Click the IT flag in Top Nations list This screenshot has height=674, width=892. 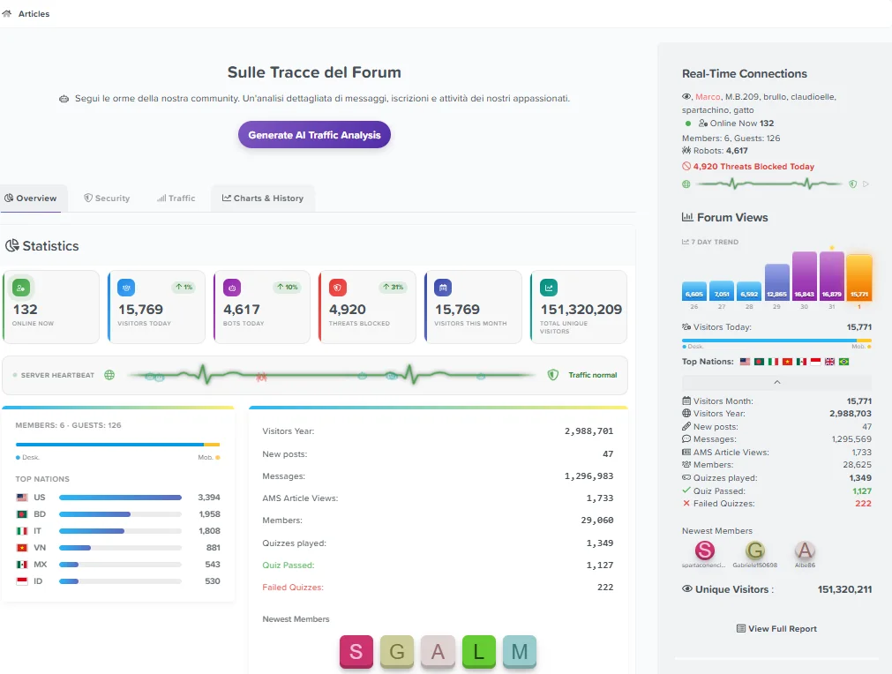click(22, 531)
